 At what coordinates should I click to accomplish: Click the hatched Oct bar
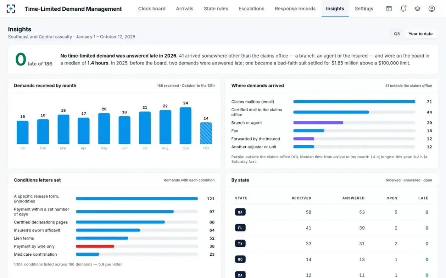pos(206,133)
